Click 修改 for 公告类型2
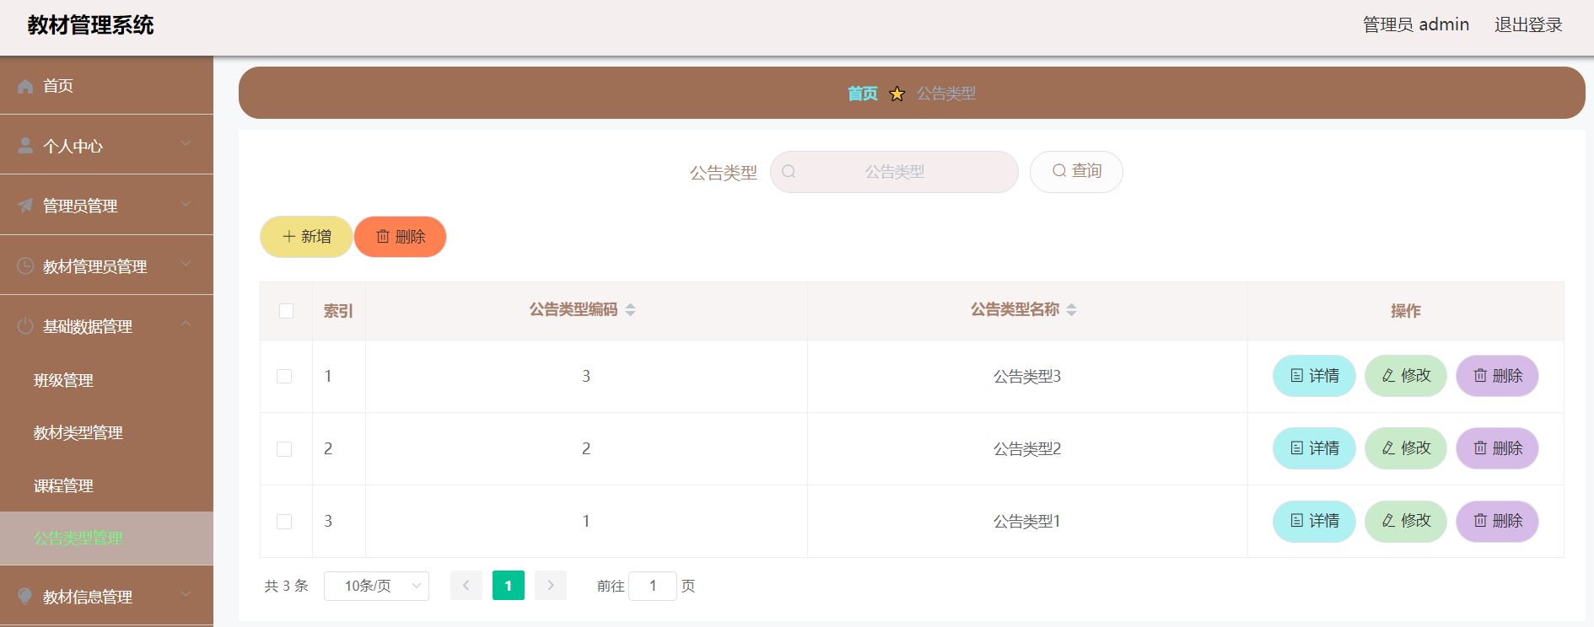 [1406, 448]
